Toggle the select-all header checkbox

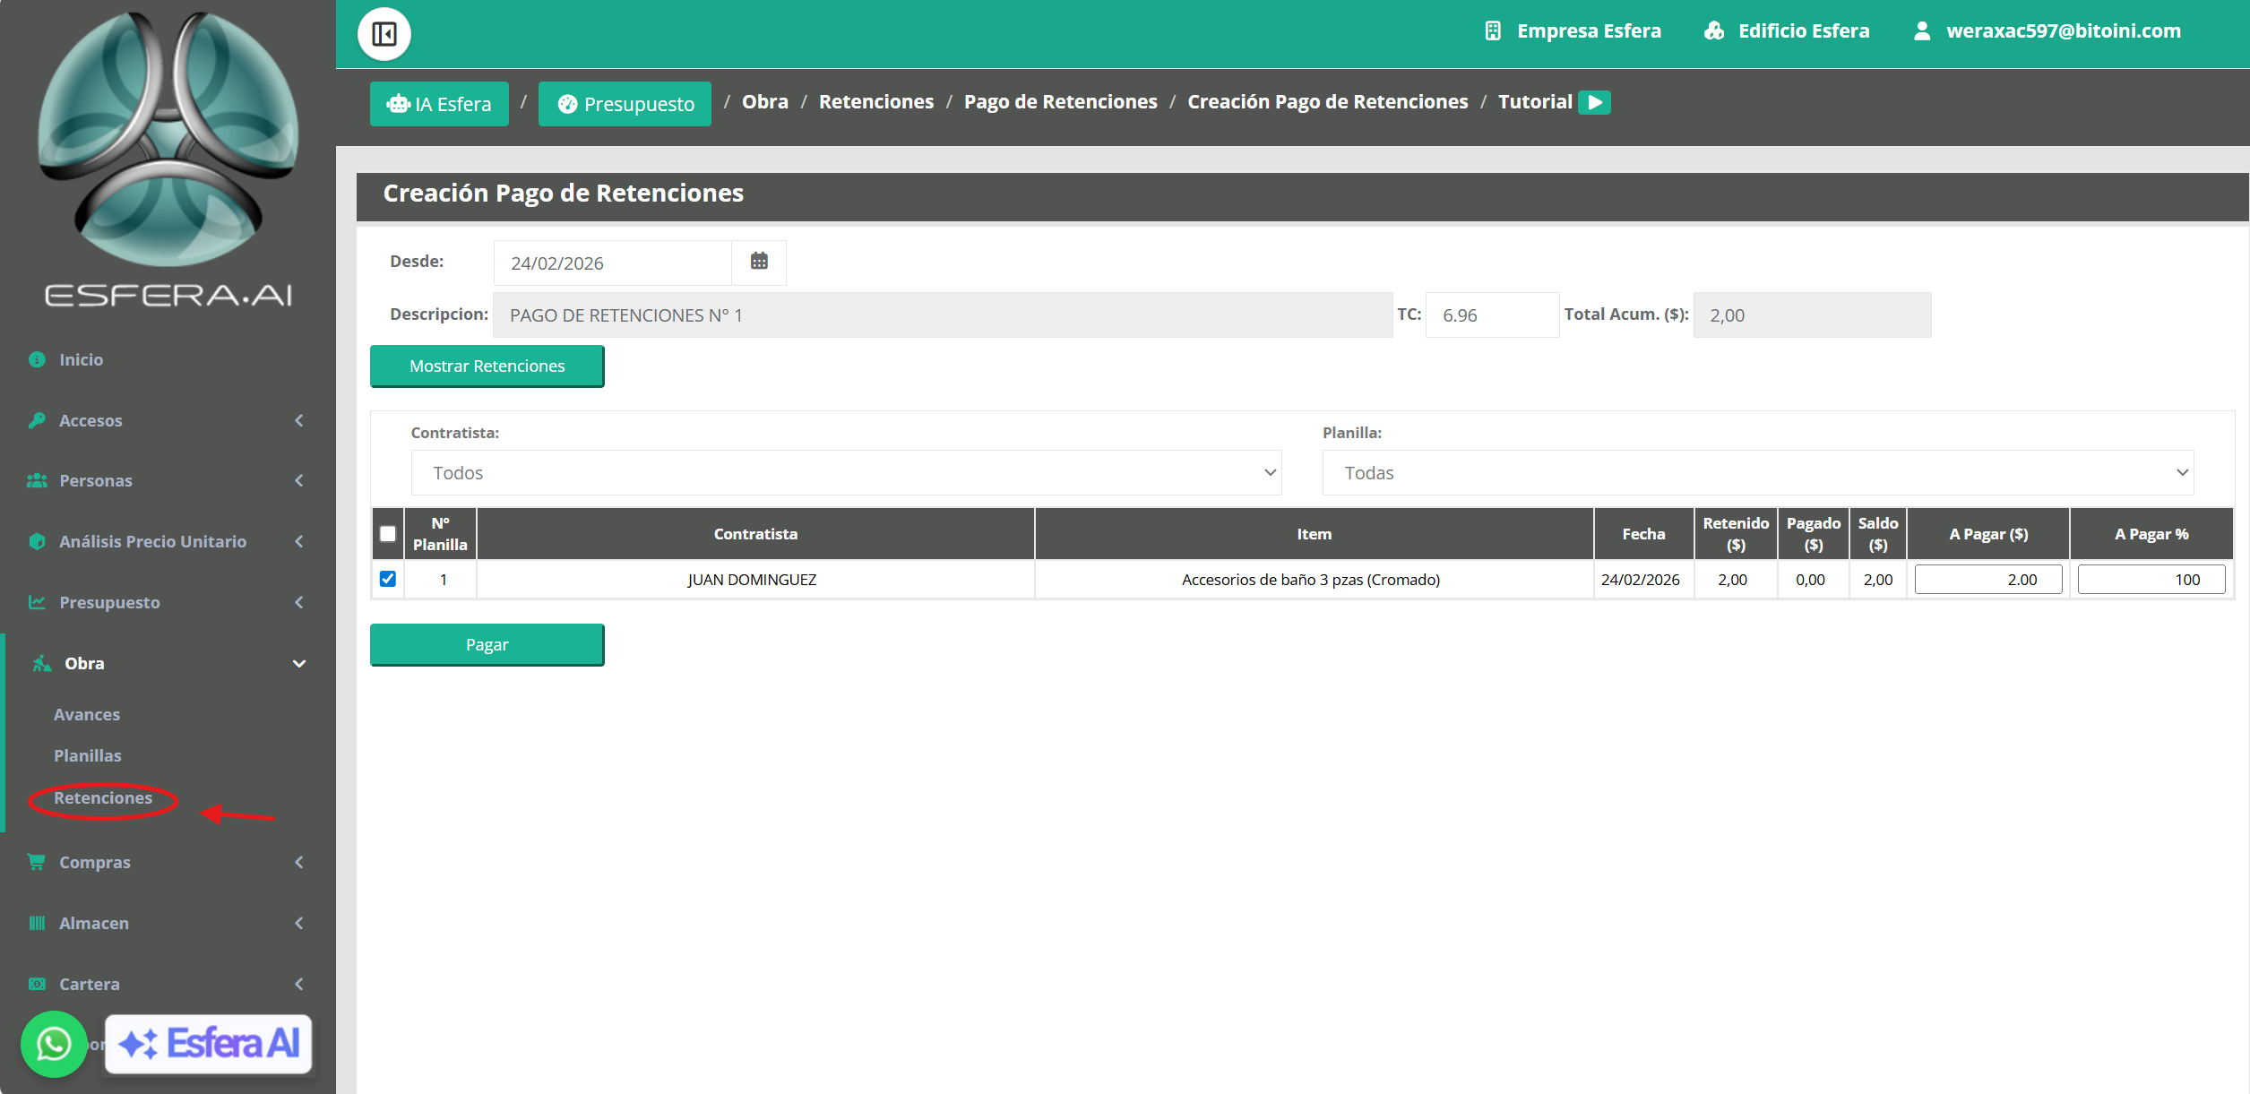click(x=388, y=534)
